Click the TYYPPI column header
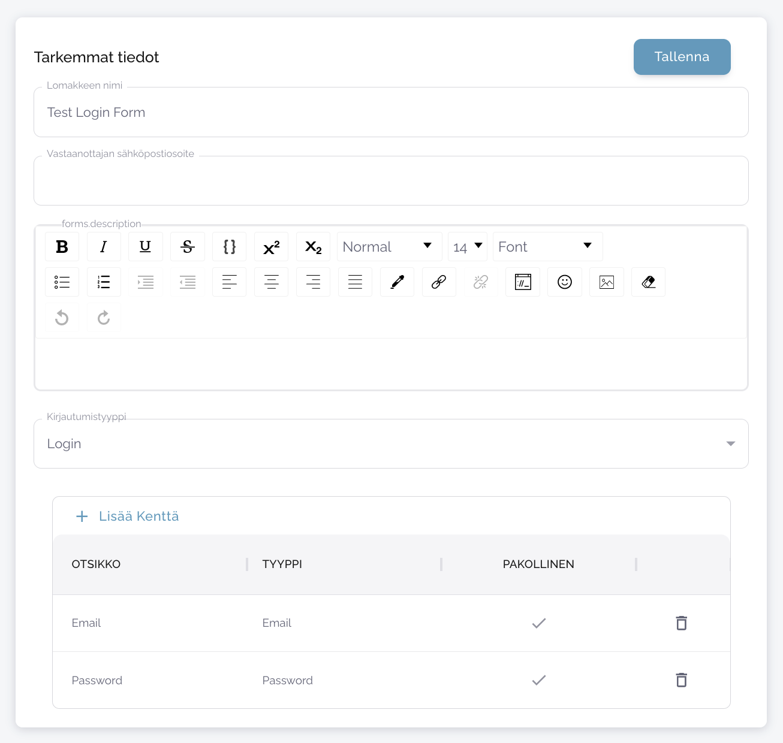This screenshot has width=783, height=743. tap(282, 564)
